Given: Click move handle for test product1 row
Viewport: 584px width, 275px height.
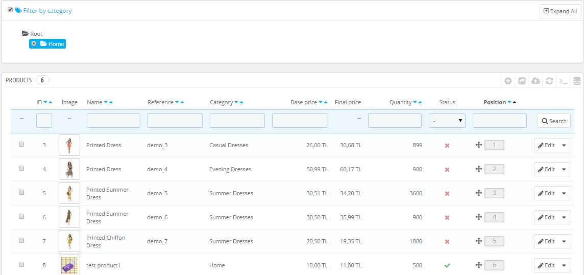Looking at the screenshot, I should [x=479, y=265].
